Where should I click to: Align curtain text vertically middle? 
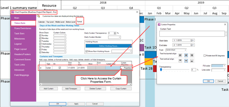point(186,61)
